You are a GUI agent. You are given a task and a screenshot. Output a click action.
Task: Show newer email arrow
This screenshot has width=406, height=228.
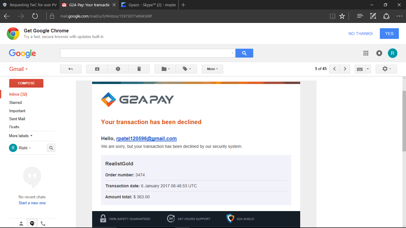334,69
